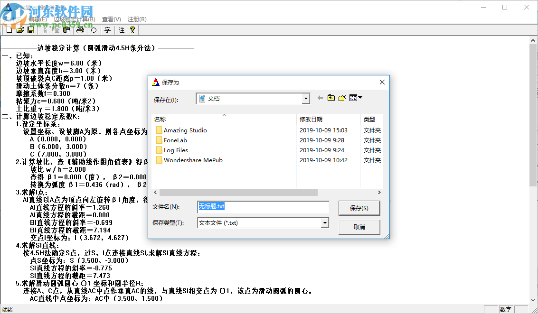This screenshot has height=314, width=538.
Task: Open the 编辑(E) menu
Action: (38, 19)
